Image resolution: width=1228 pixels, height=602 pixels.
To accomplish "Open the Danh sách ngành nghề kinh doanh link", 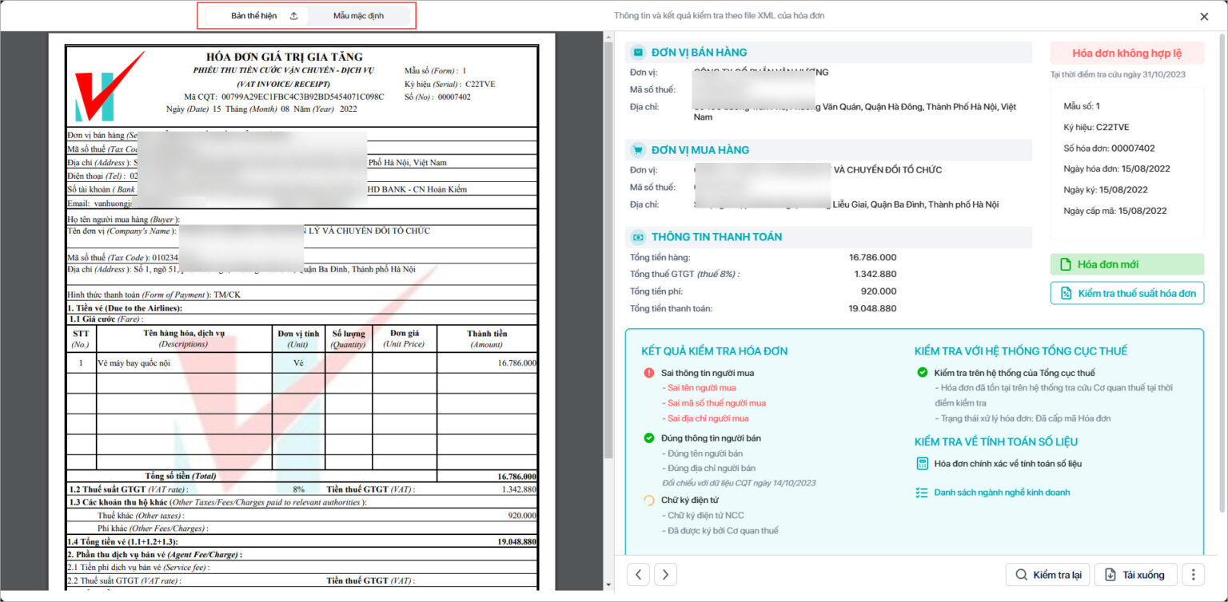I will click(x=1002, y=493).
